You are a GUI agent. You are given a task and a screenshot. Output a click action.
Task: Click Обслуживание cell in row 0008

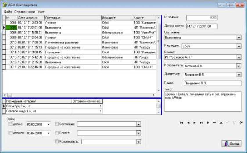pyautogui.click(x=117, y=33)
